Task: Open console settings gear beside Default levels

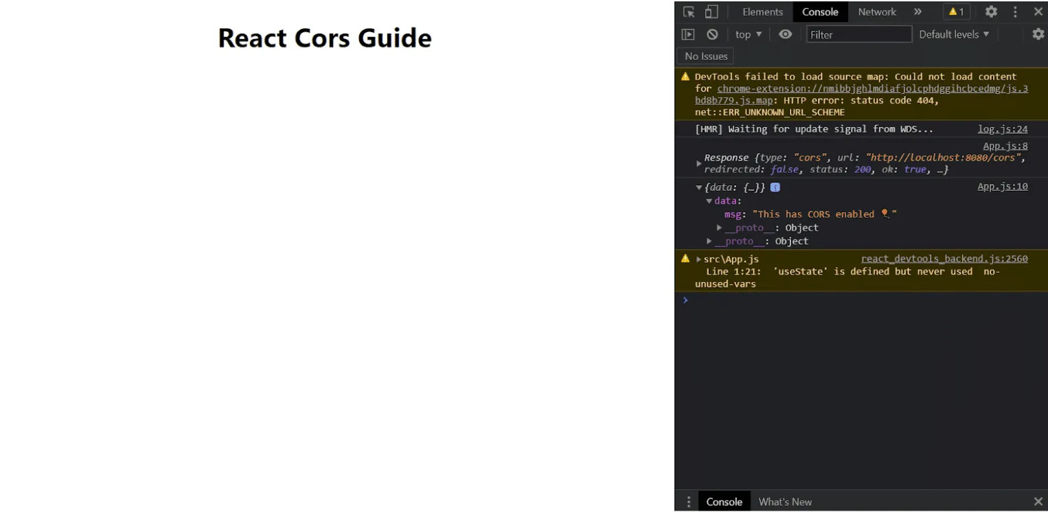Action: (1038, 34)
